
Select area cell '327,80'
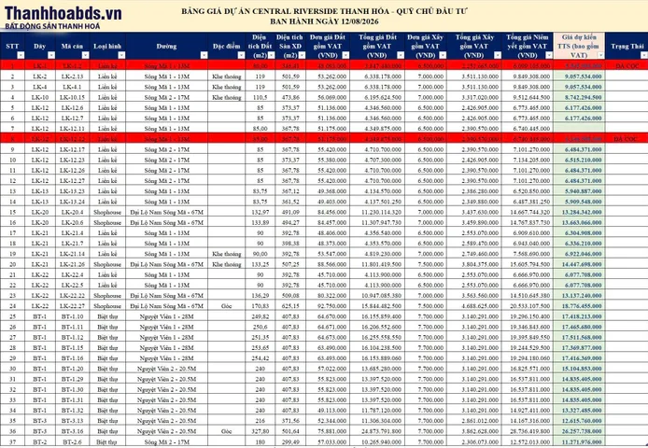[x=260, y=431]
